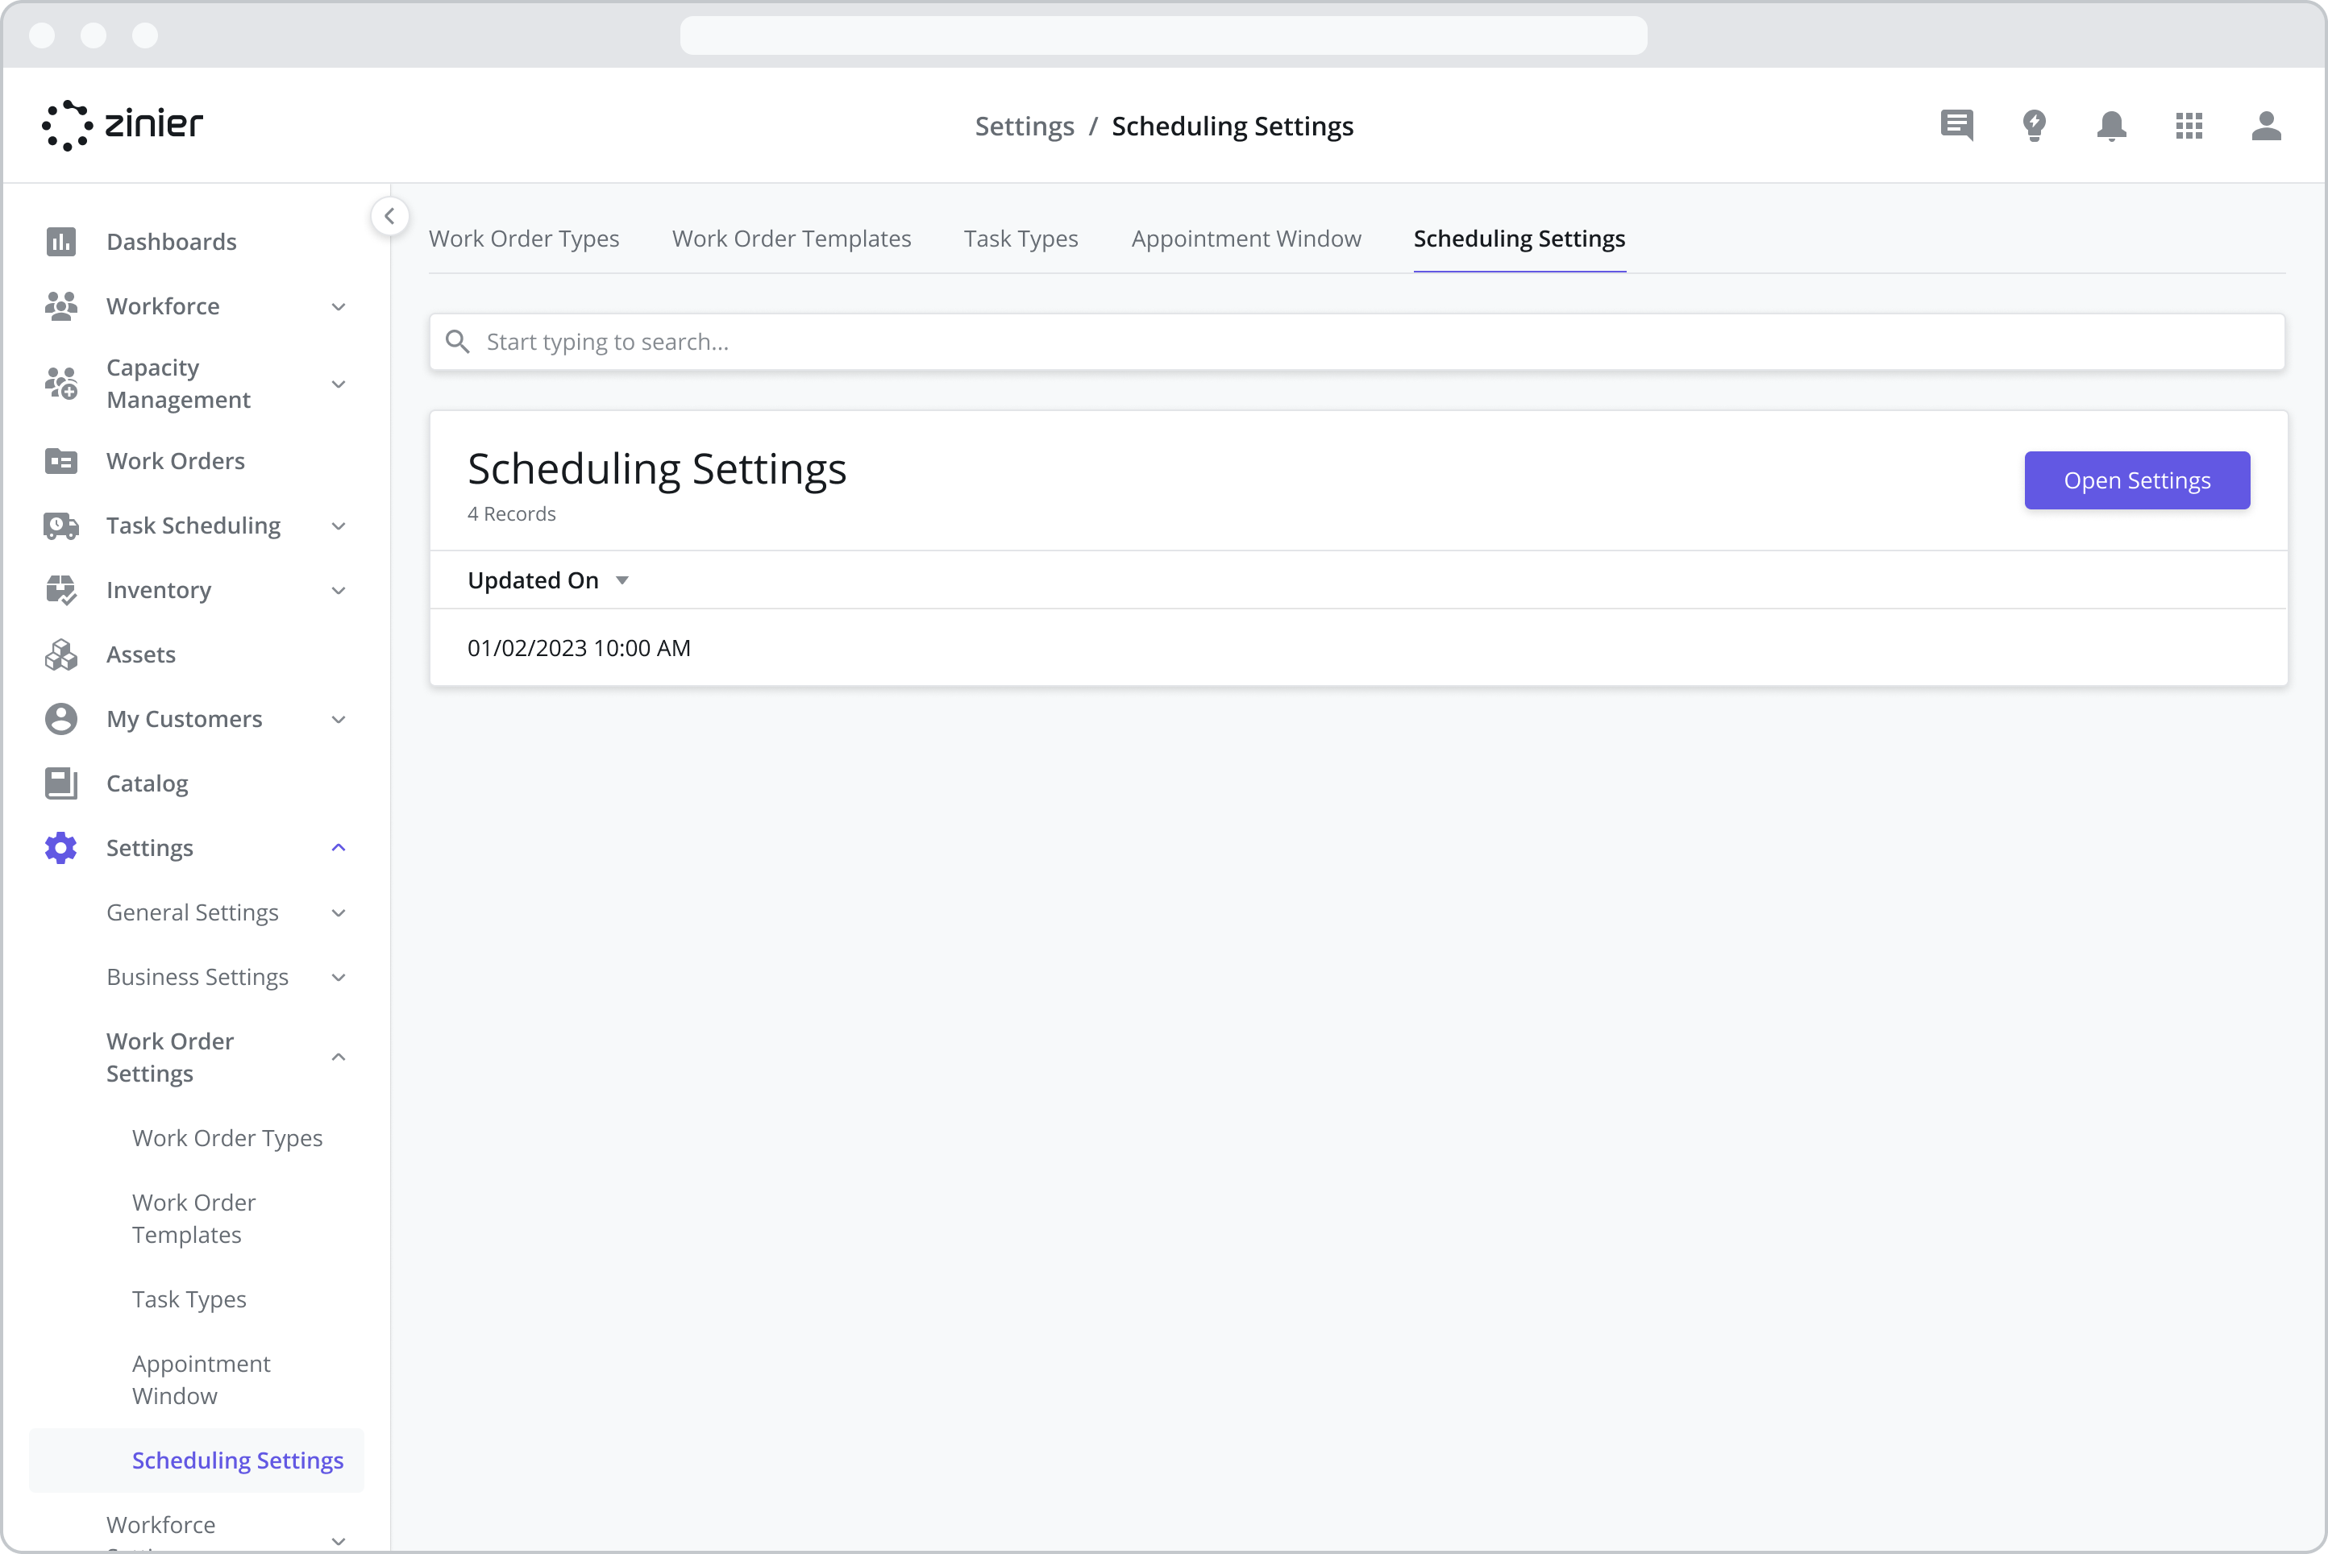Open Catalog in the sidebar
This screenshot has width=2328, height=1554.
(x=147, y=783)
